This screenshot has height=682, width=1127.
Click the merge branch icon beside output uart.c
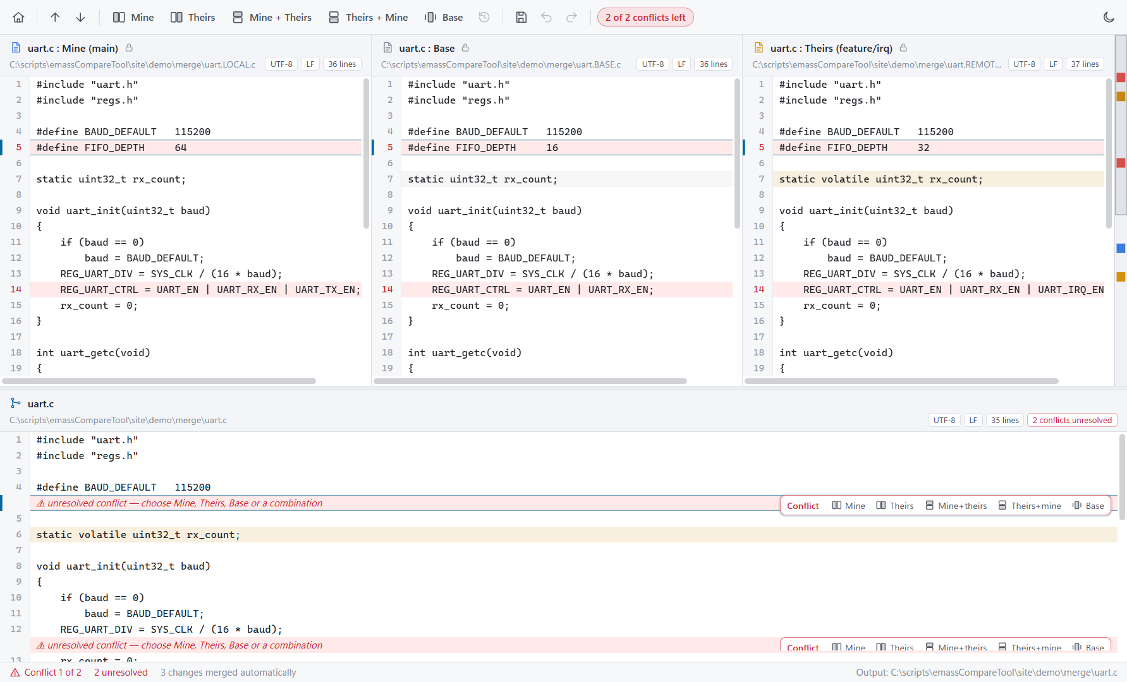(16, 403)
